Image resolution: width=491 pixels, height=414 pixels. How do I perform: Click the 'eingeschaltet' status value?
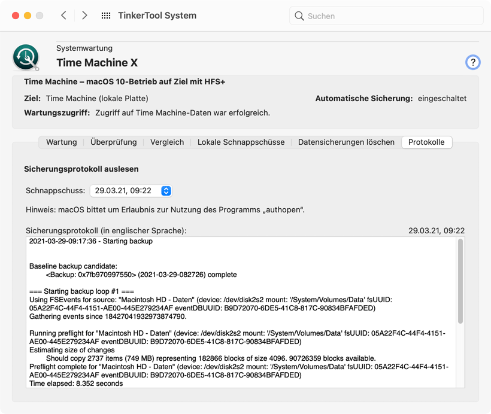coord(442,98)
